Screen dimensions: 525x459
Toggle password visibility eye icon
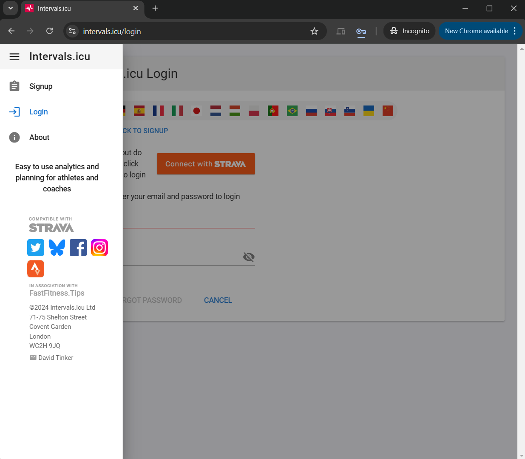pos(249,257)
